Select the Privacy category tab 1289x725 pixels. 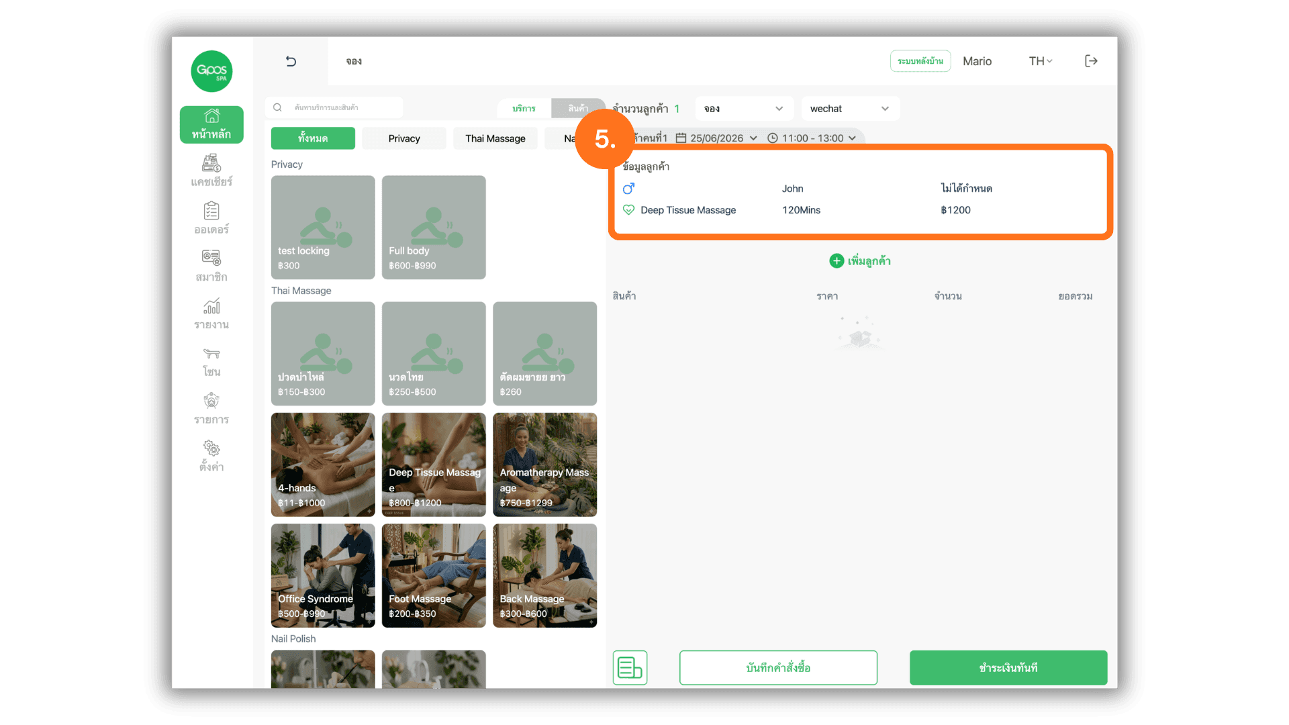(404, 138)
